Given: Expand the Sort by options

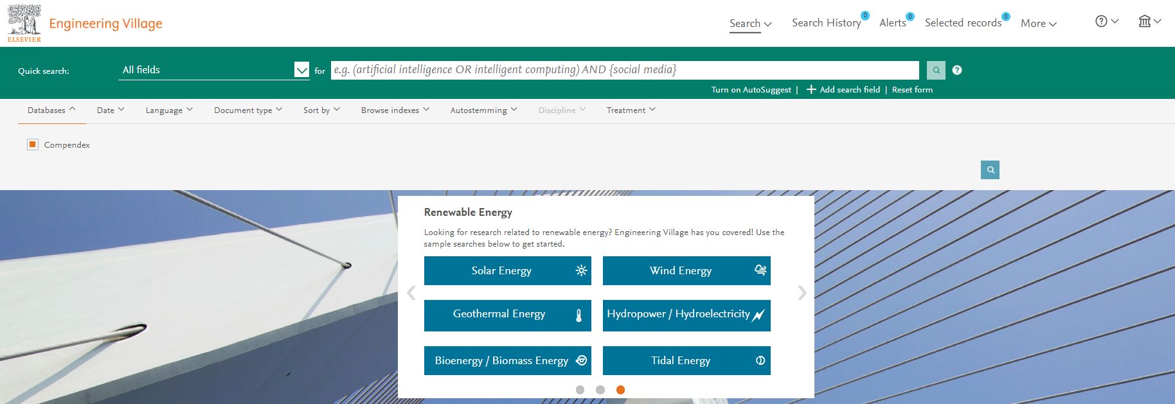Looking at the screenshot, I should (x=321, y=110).
